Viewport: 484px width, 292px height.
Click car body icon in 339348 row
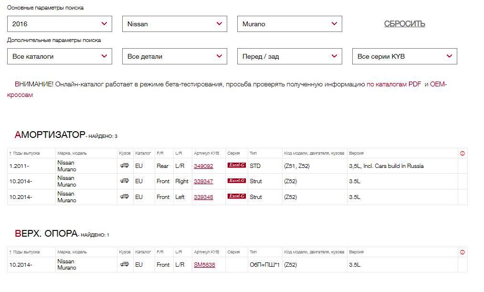(125, 196)
